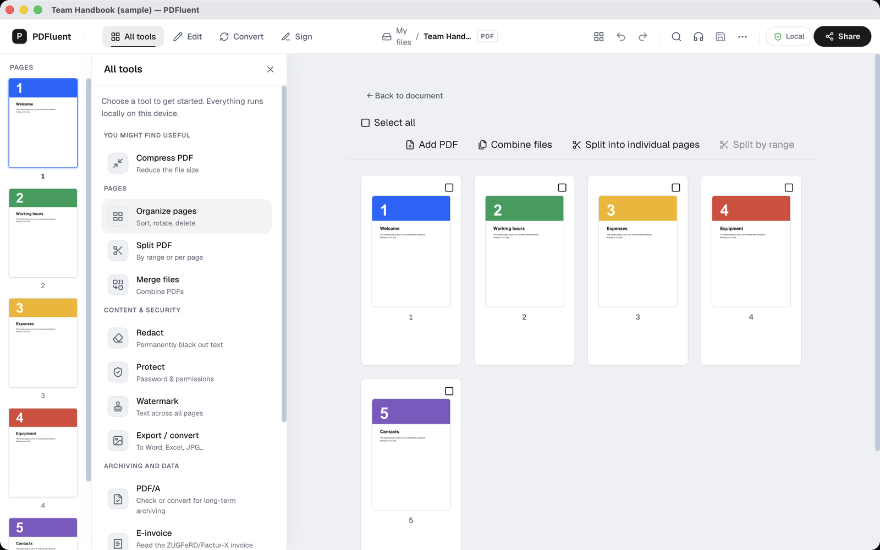Select the Redact eraser icon
The image size is (880, 550).
118,338
